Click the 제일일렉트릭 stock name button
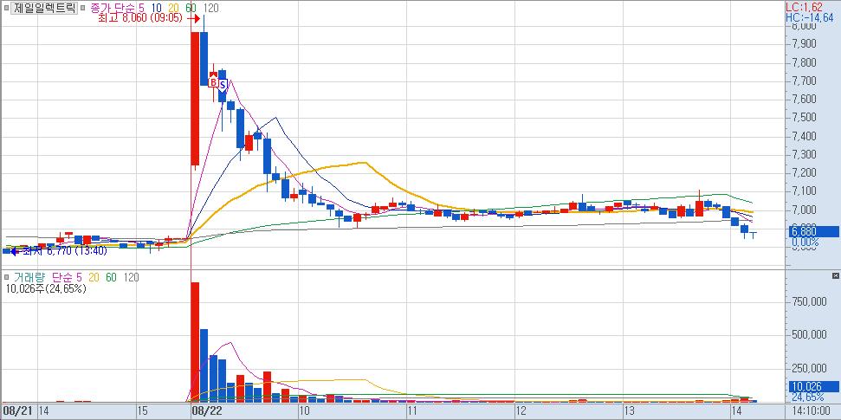841x420 pixels. 44,8
